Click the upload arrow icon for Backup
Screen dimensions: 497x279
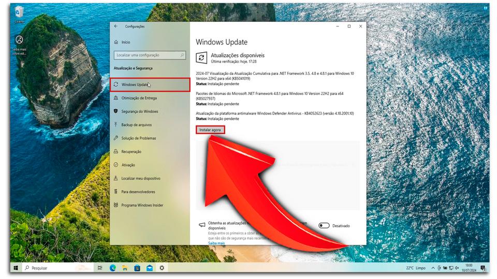click(116, 125)
